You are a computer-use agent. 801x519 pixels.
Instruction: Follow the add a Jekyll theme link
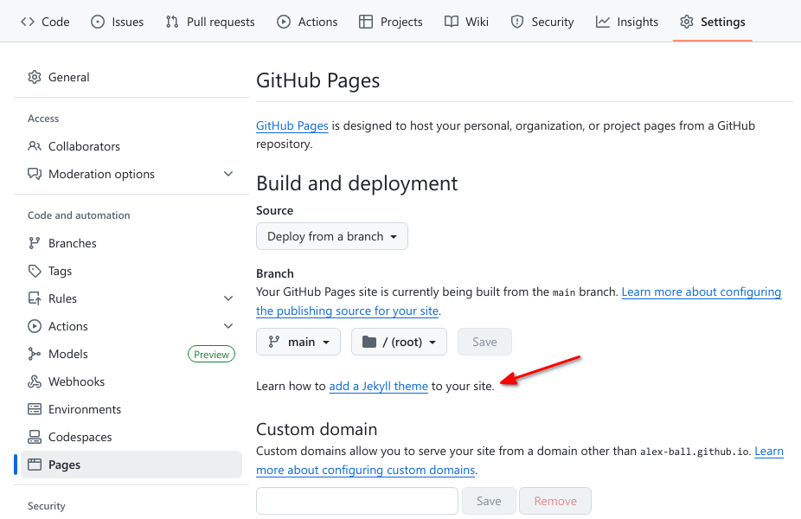click(x=379, y=386)
